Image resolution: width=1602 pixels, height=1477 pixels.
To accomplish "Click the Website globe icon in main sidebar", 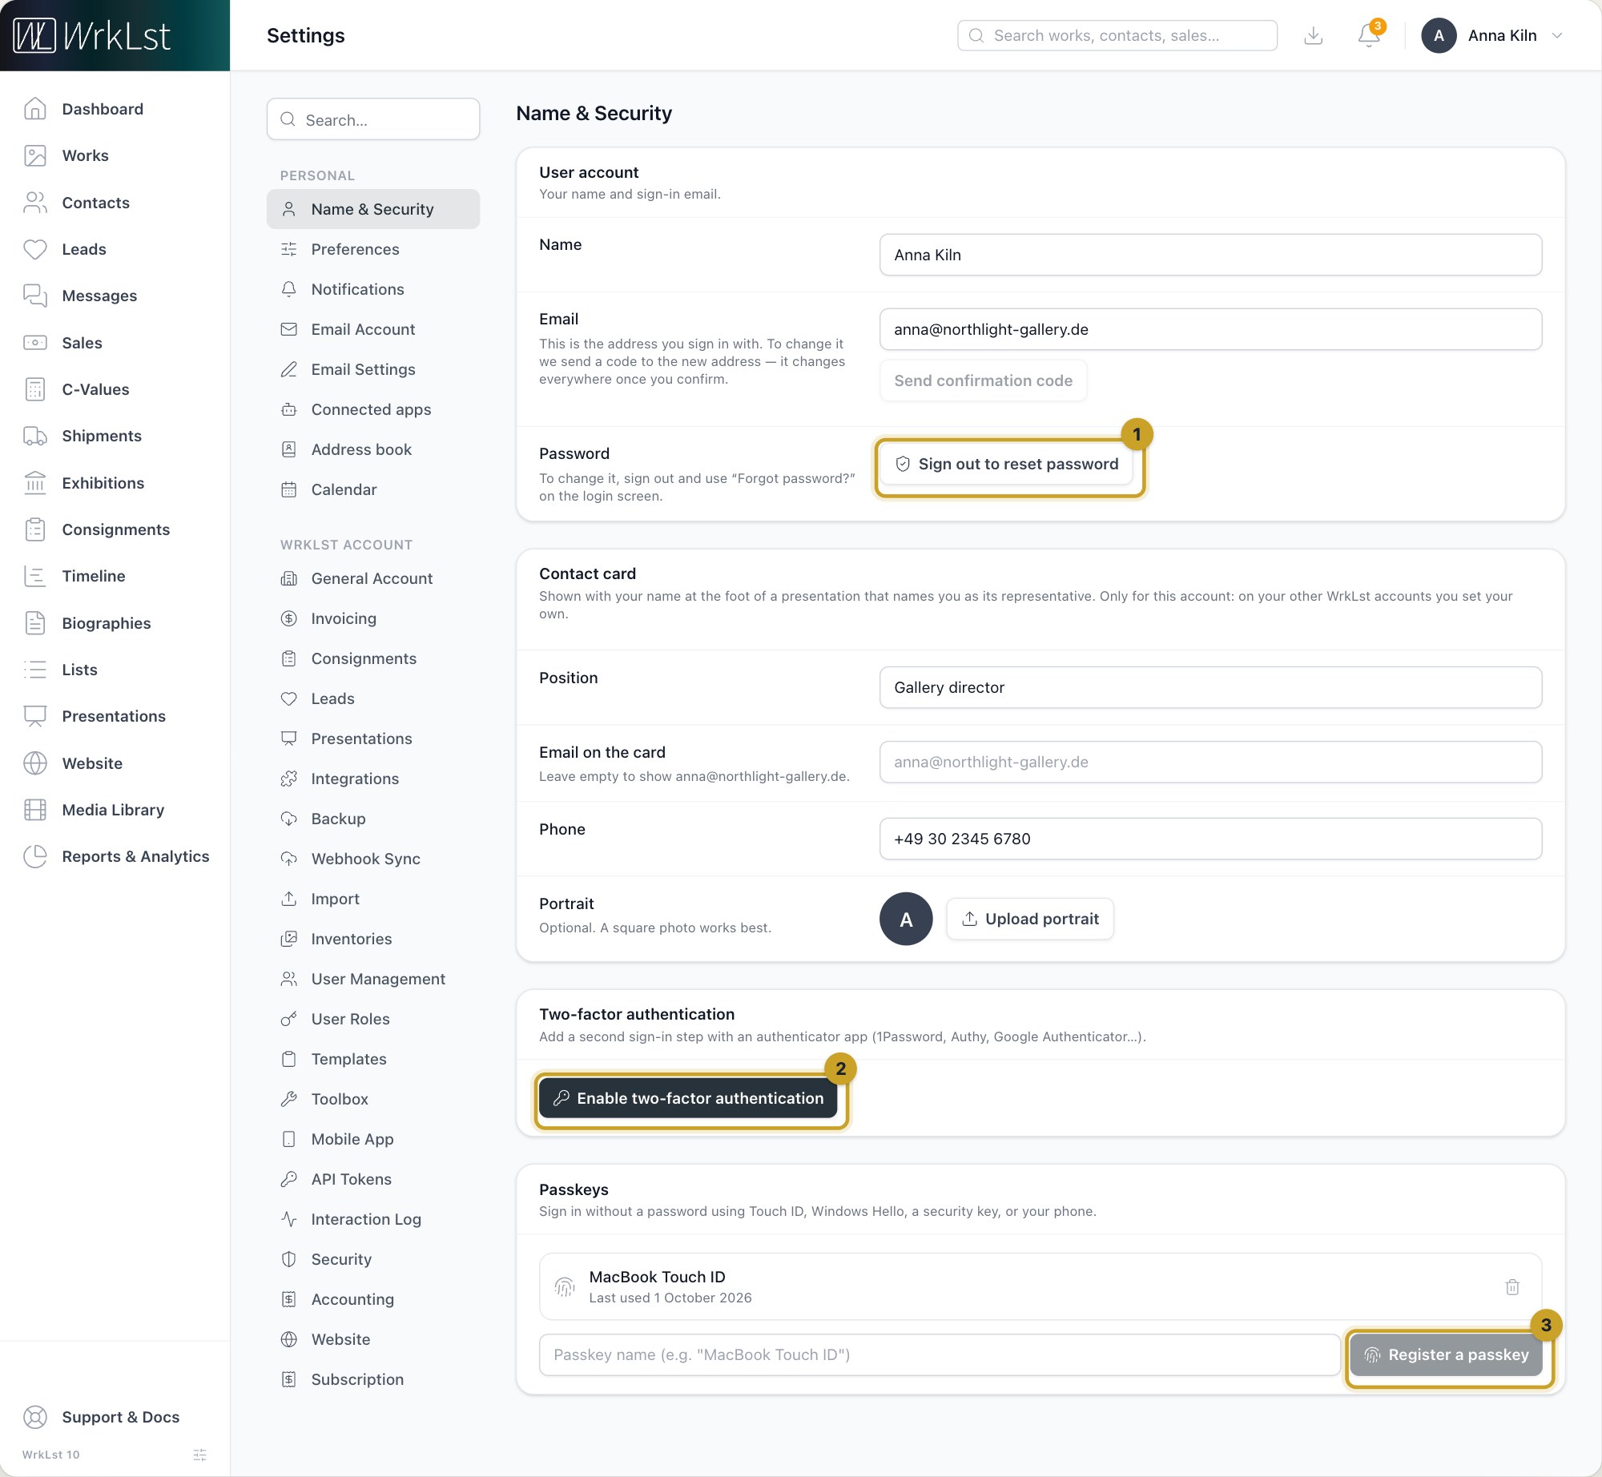I will pyautogui.click(x=35, y=763).
